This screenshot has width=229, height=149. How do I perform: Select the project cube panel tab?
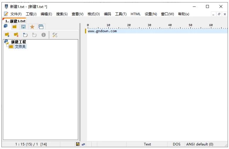[x=6, y=26]
